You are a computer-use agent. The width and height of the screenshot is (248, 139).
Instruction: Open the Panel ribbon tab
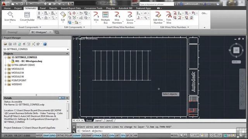tap(43, 8)
